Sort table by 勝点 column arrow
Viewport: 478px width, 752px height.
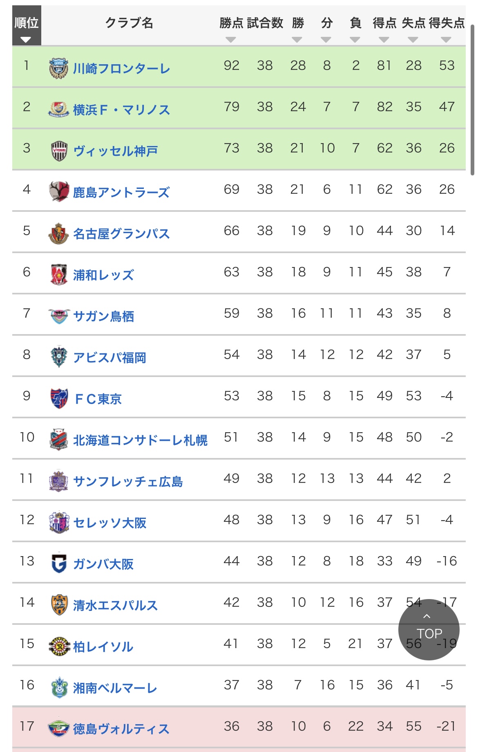coord(231,40)
